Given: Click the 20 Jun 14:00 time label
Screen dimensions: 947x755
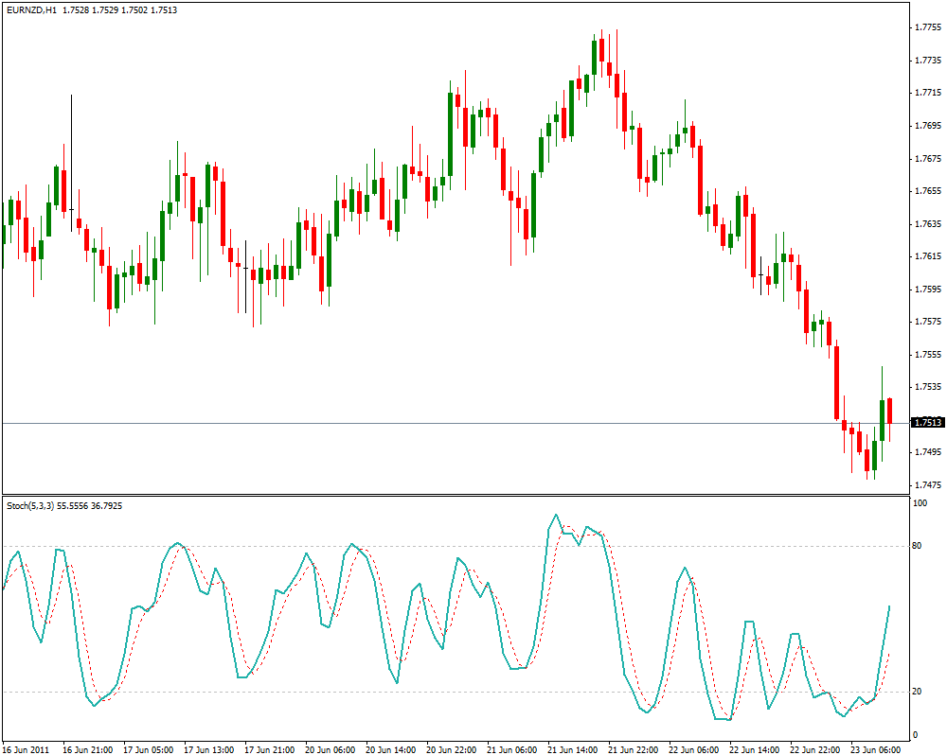Looking at the screenshot, I should pos(391,749).
